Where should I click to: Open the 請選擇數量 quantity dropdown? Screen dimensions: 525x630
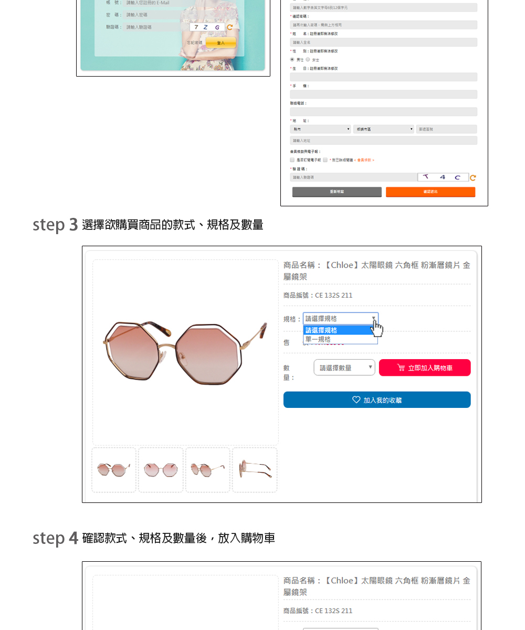point(344,367)
